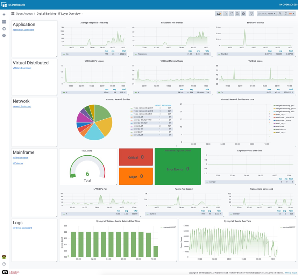Click the Add panel toolbar icon
Viewport: 298px width, 275px height.
pyautogui.click(x=219, y=14)
